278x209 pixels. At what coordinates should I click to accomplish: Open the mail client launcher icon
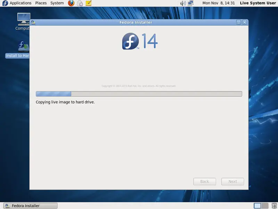pyautogui.click(x=80, y=3)
